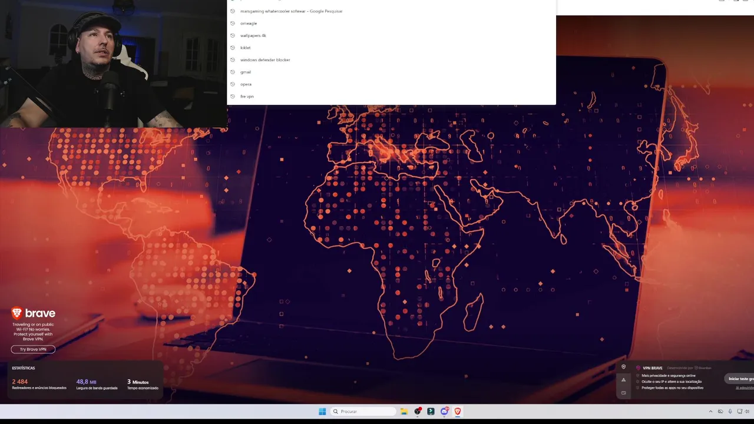
Task: Click the history icon beside fre vpn
Action: [233, 96]
